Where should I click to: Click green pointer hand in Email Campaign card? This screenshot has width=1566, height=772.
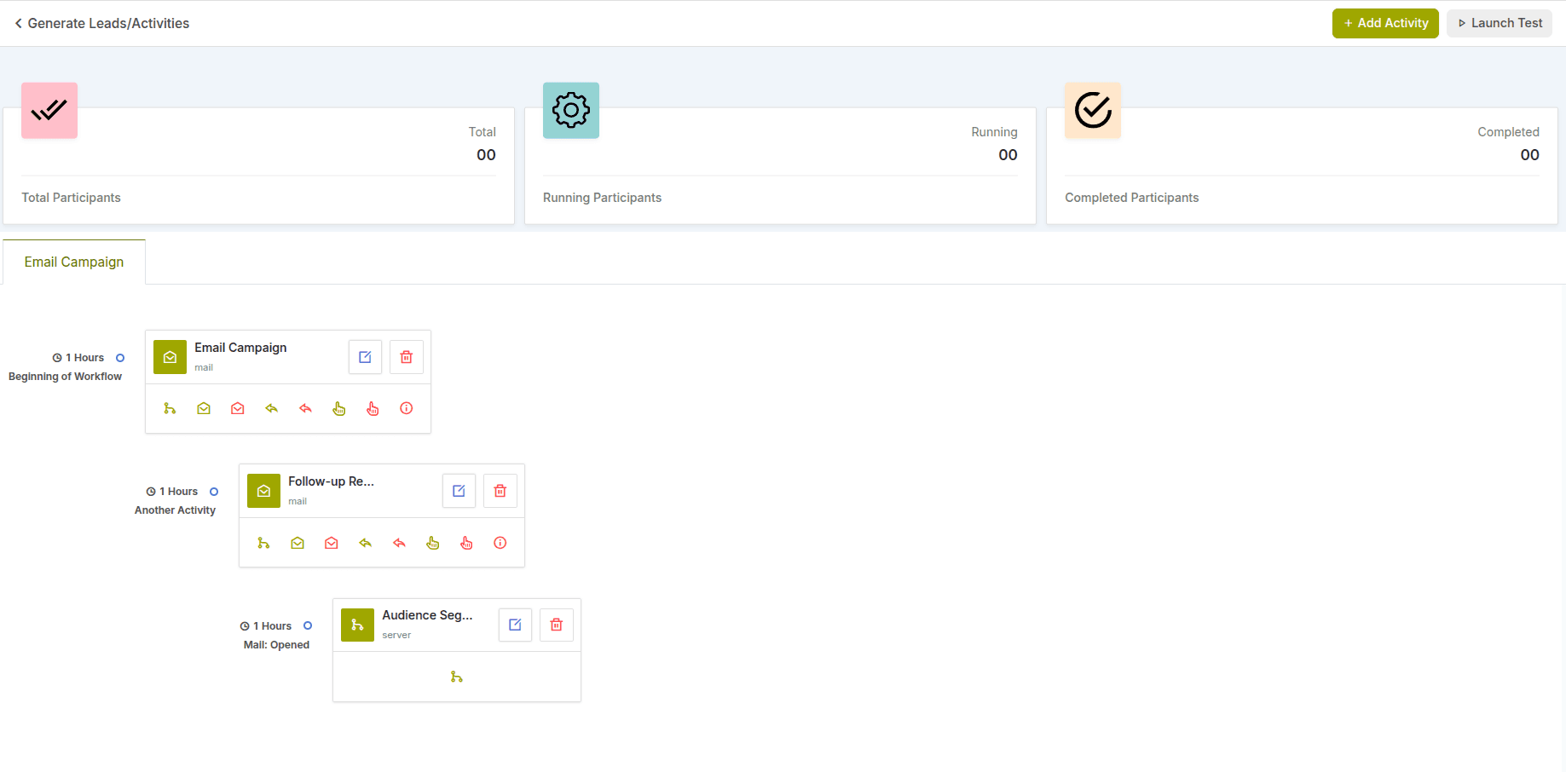pos(339,409)
